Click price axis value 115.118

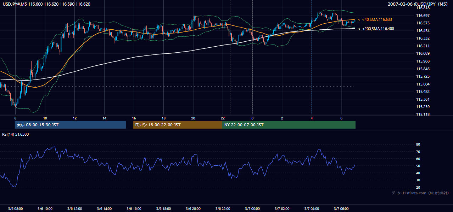click(423, 114)
